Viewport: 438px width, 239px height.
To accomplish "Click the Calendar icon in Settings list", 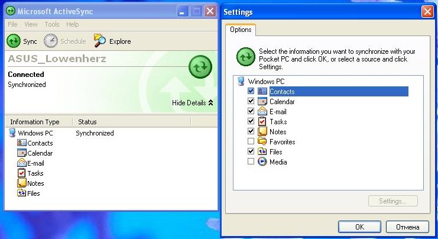I will 262,101.
